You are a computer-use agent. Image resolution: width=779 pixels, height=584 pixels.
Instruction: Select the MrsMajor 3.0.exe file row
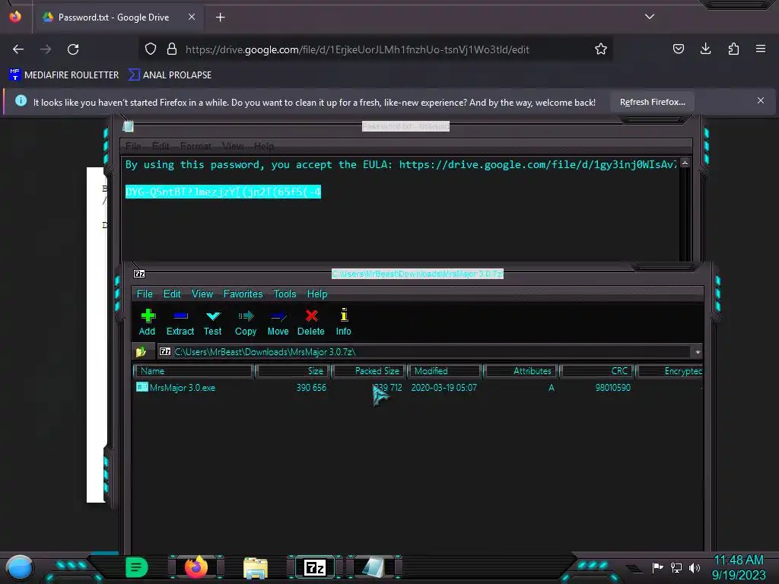coord(418,387)
